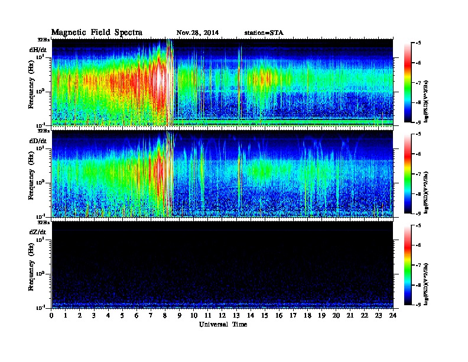Select the dZ/dt panel label
Screen dimensions: 468x362
coord(38,232)
